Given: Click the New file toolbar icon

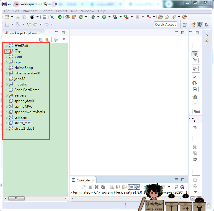Looking at the screenshot, I should (7, 17).
